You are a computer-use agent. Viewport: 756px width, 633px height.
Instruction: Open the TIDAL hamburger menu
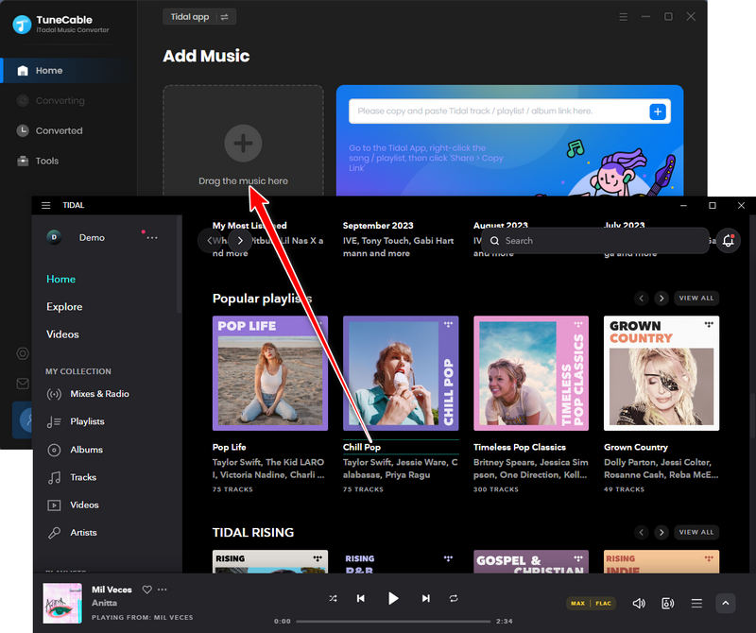(45, 205)
